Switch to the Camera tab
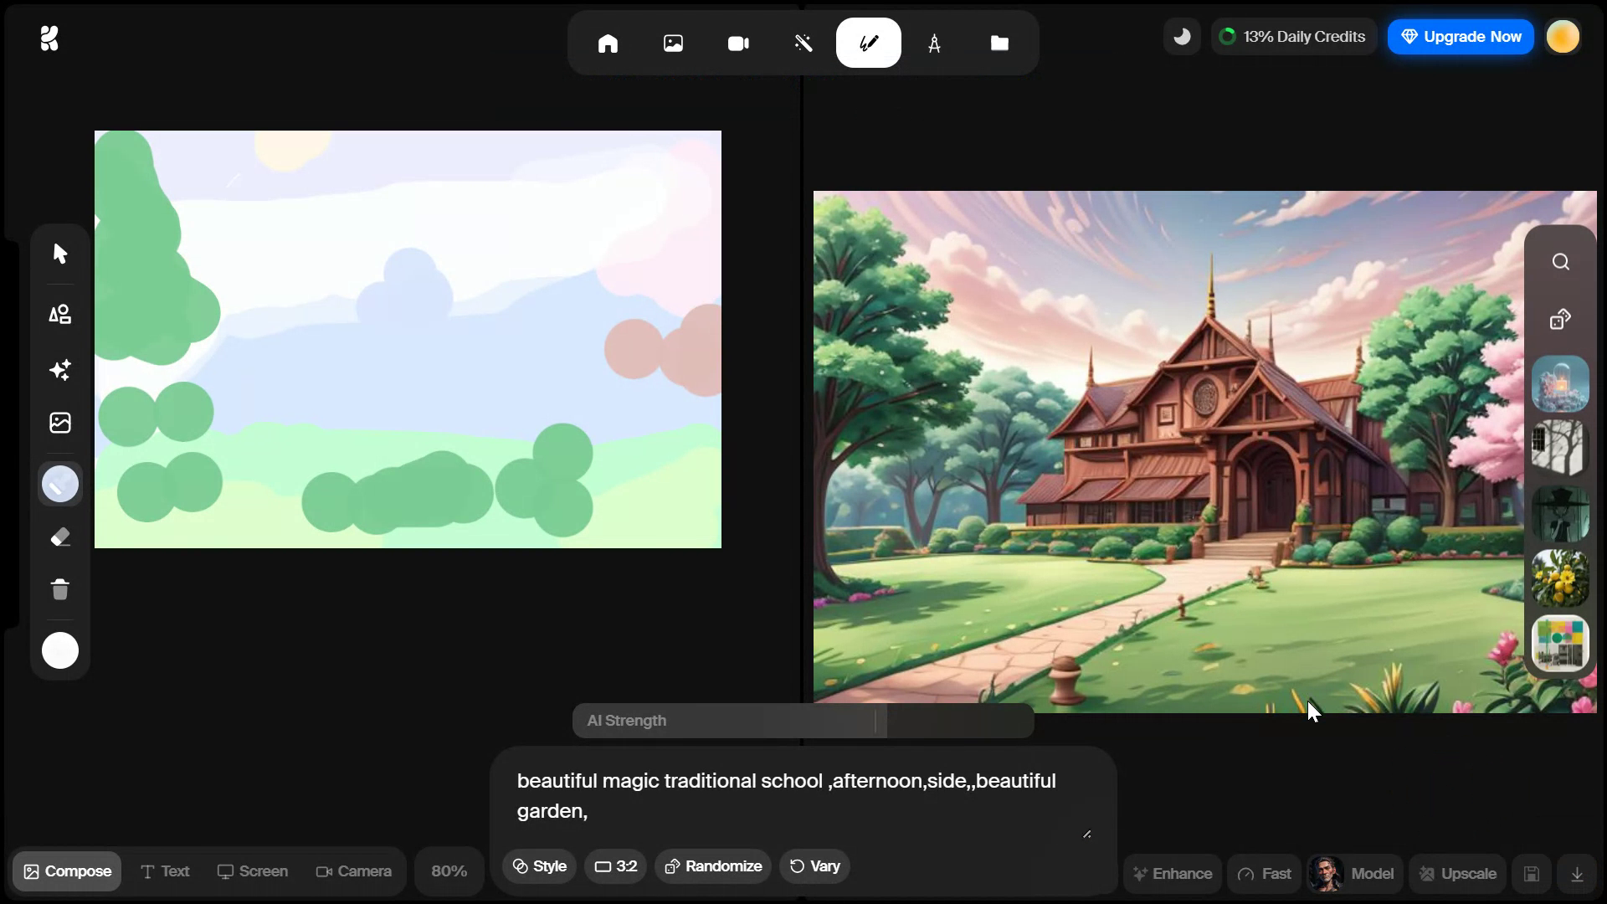 pyautogui.click(x=353, y=871)
